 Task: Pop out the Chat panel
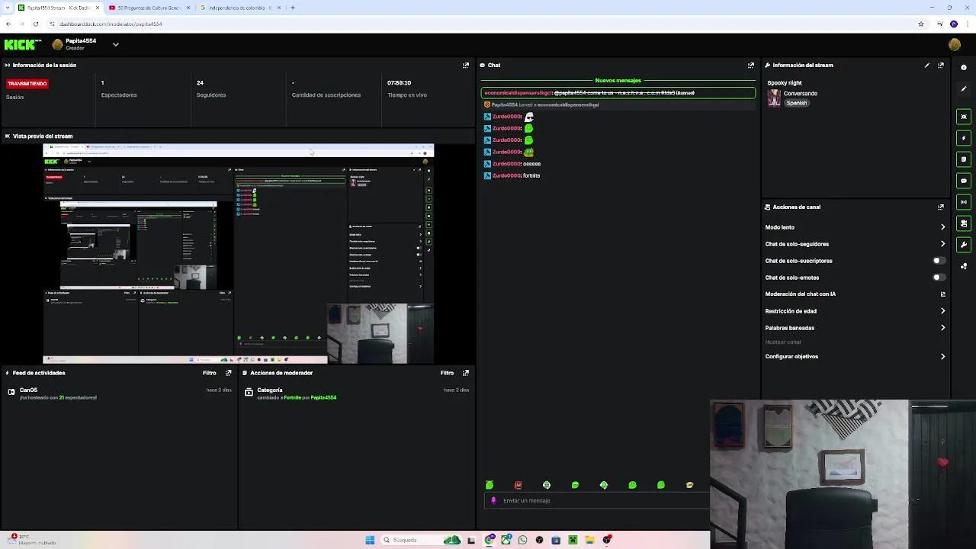coord(751,66)
